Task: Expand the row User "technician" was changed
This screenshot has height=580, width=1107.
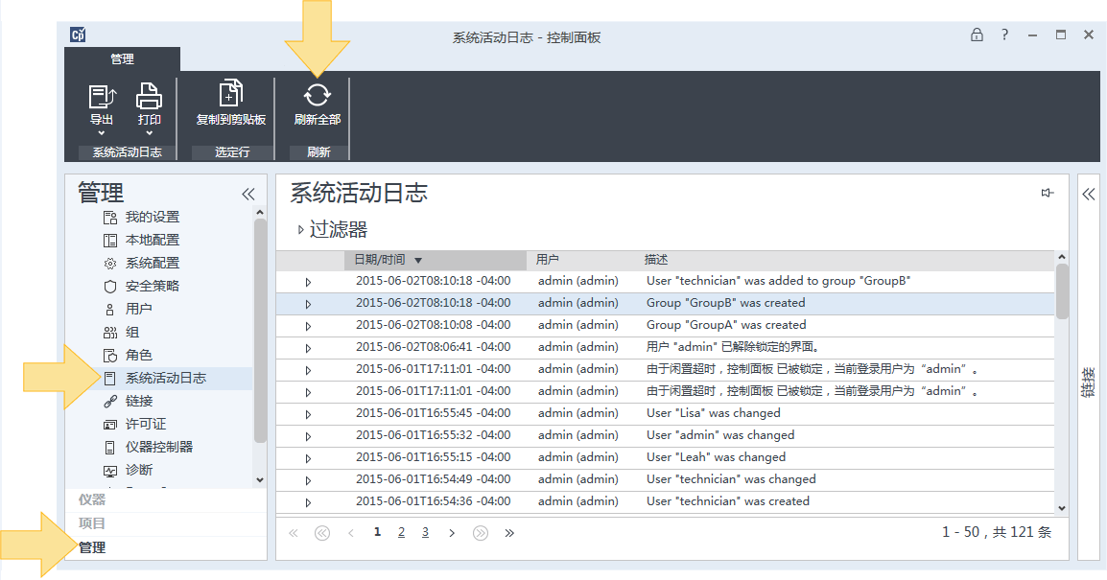Action: point(308,479)
